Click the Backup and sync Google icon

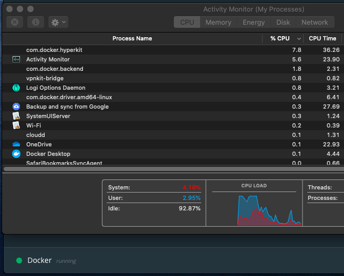(x=16, y=107)
